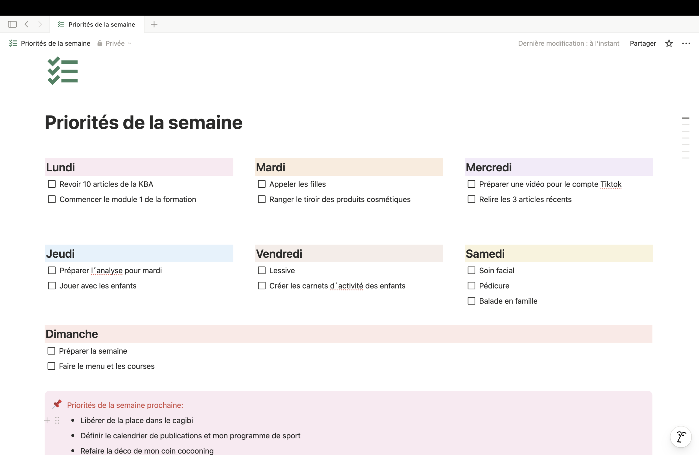Jump using top table-of-contents marker
This screenshot has width=699, height=455.
pos(686,118)
